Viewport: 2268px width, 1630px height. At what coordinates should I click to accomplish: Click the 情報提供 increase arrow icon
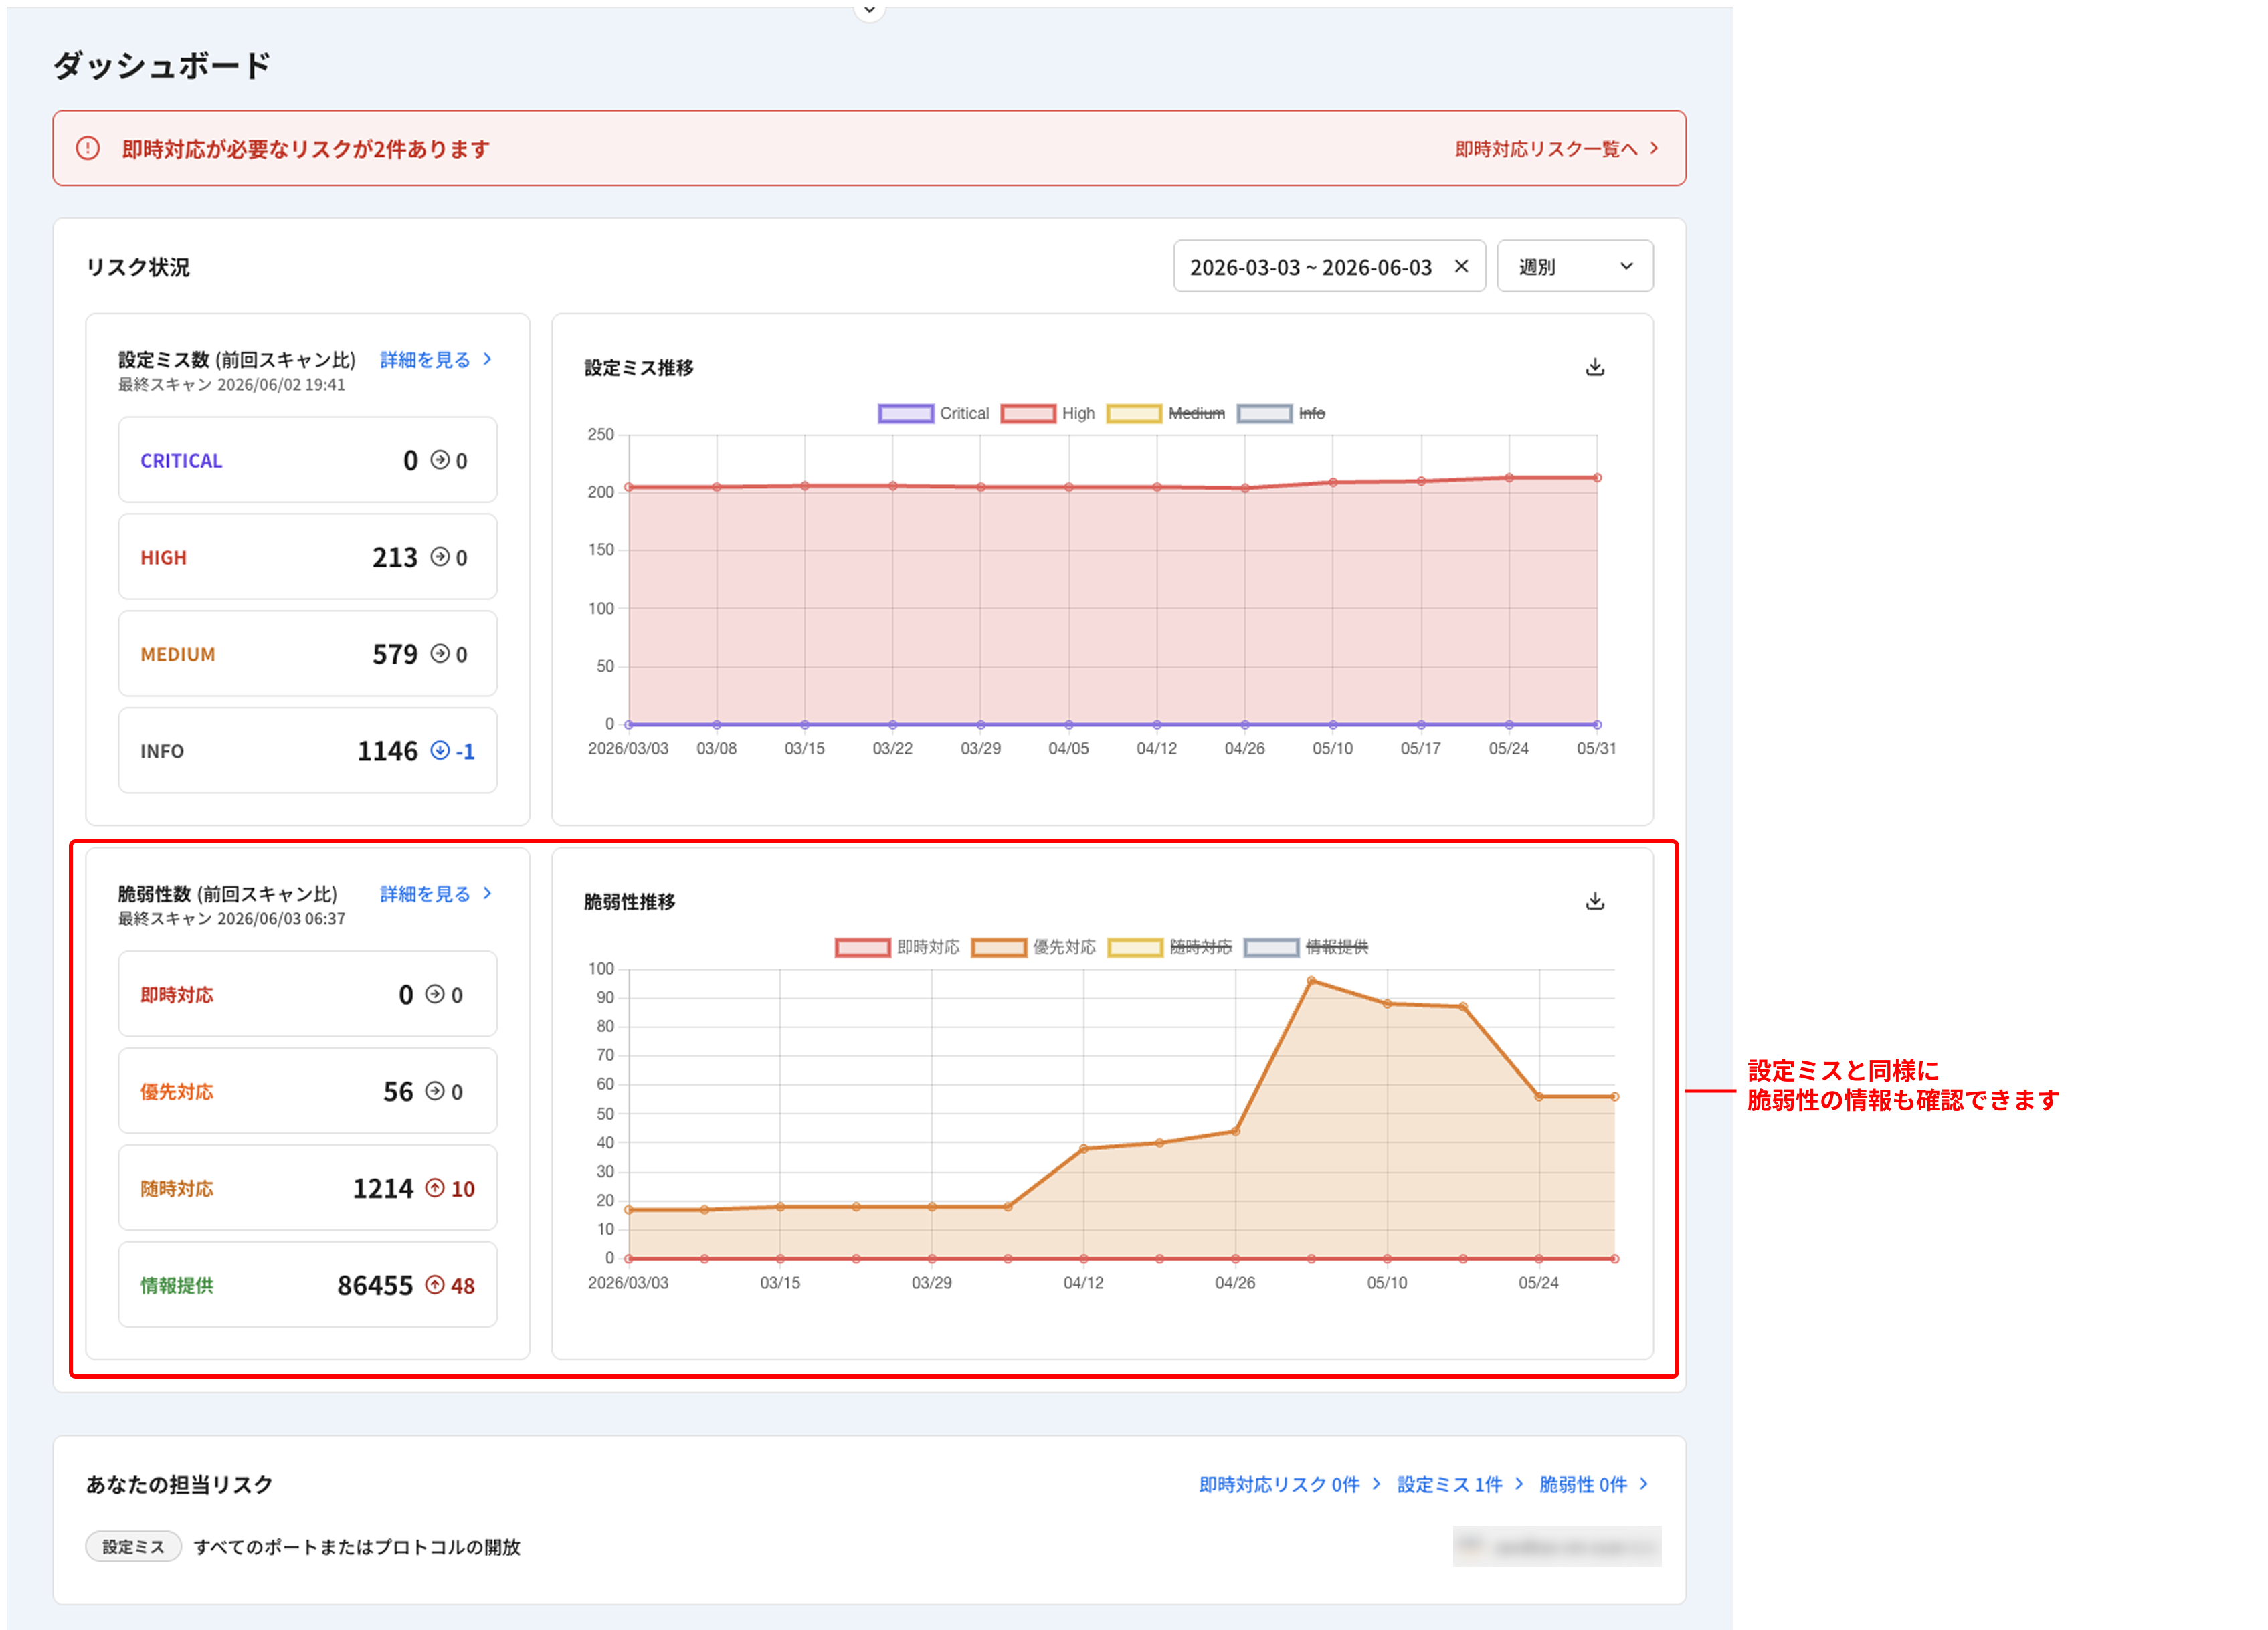coord(435,1285)
